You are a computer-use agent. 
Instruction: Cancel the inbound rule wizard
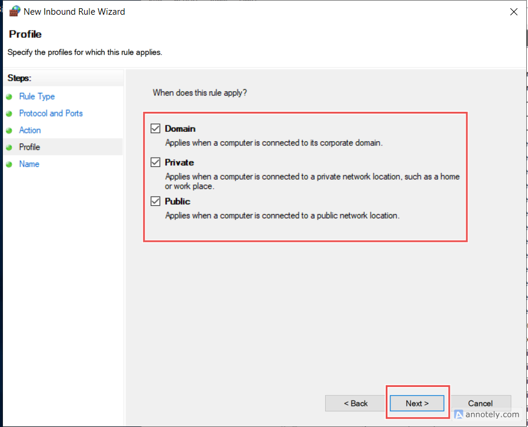[480, 403]
